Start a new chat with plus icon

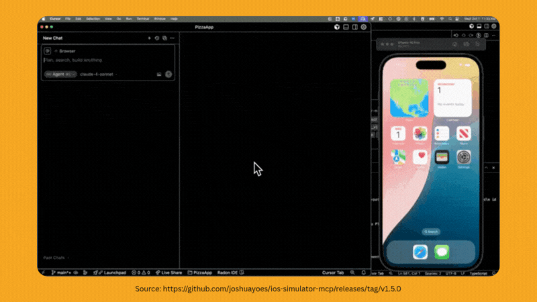coord(149,38)
